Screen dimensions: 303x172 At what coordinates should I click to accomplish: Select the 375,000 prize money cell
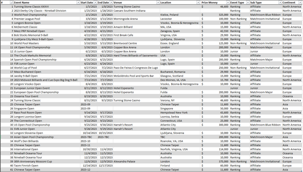[x=222, y=162]
